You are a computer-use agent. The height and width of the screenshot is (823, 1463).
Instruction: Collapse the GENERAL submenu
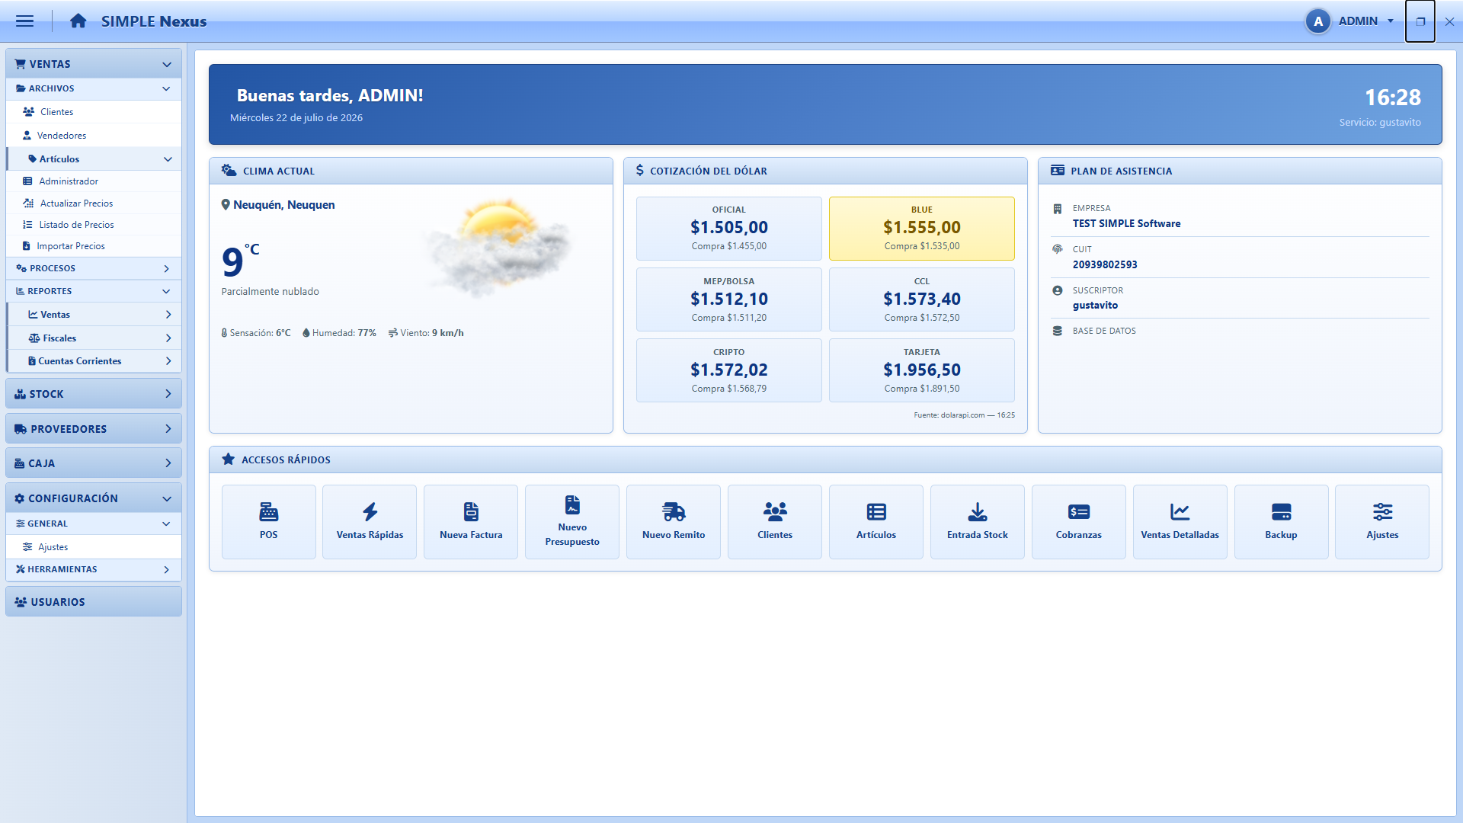click(94, 524)
